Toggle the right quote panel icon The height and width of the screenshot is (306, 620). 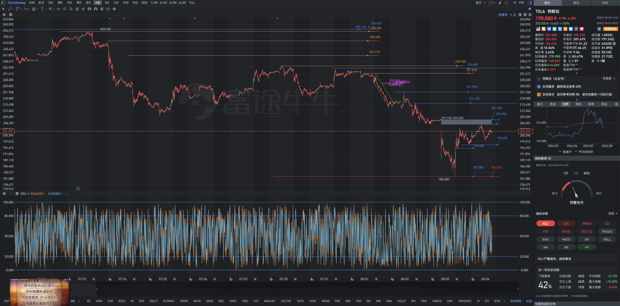coord(530,3)
